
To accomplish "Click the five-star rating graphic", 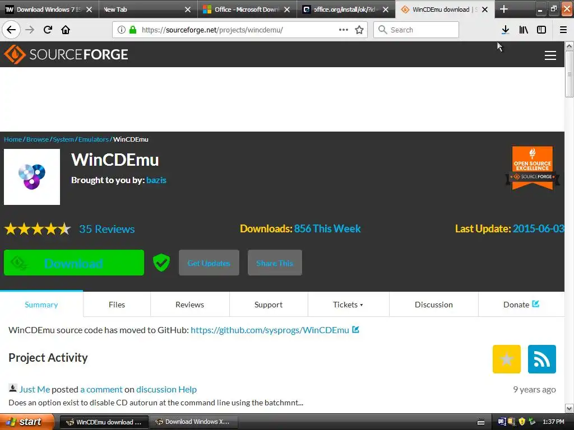I will point(38,229).
